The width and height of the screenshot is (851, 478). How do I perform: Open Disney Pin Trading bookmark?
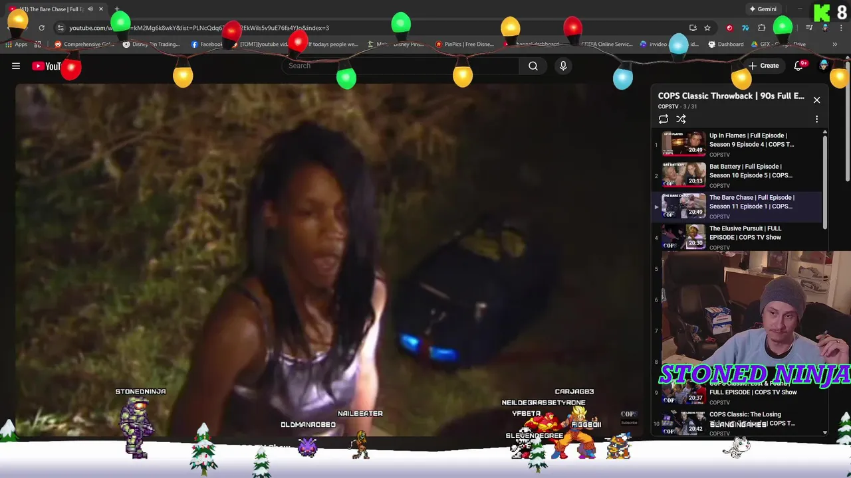pyautogui.click(x=151, y=44)
